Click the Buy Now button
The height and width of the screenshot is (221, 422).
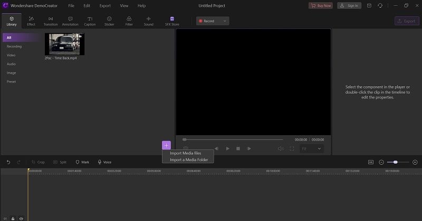[x=321, y=6]
